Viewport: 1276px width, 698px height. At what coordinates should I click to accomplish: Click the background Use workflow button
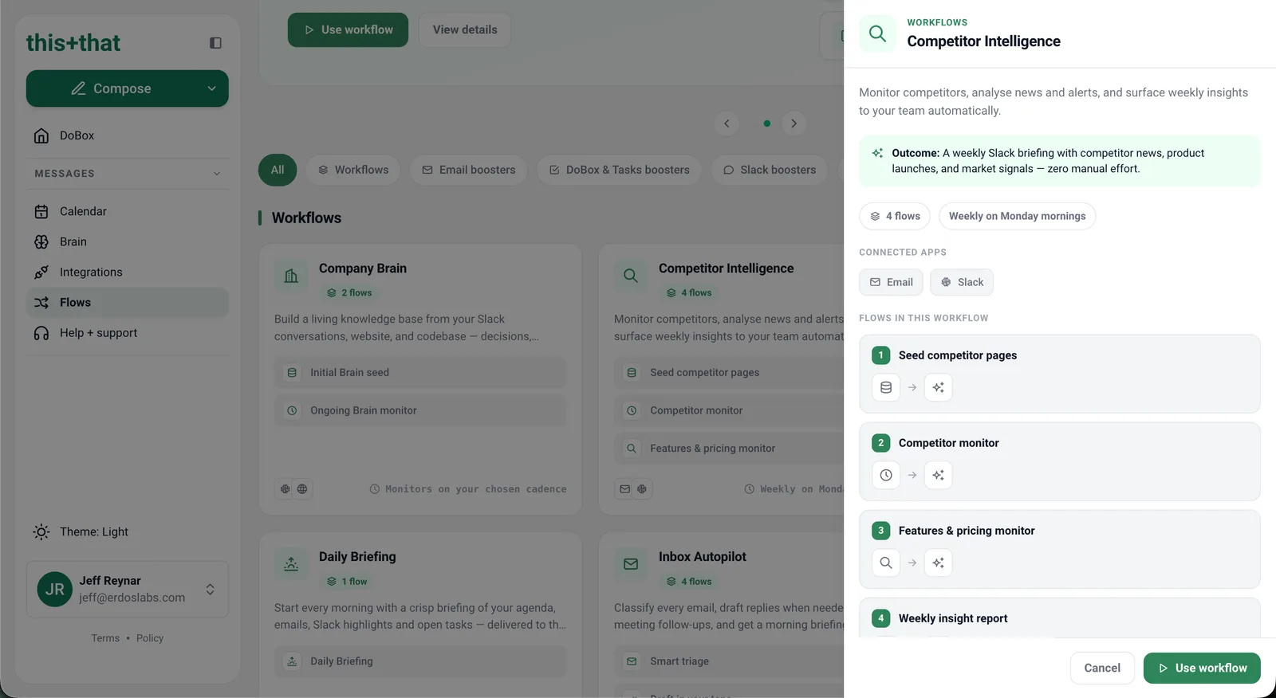tap(348, 29)
